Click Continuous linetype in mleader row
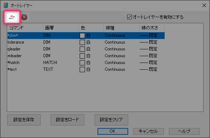 115,56
